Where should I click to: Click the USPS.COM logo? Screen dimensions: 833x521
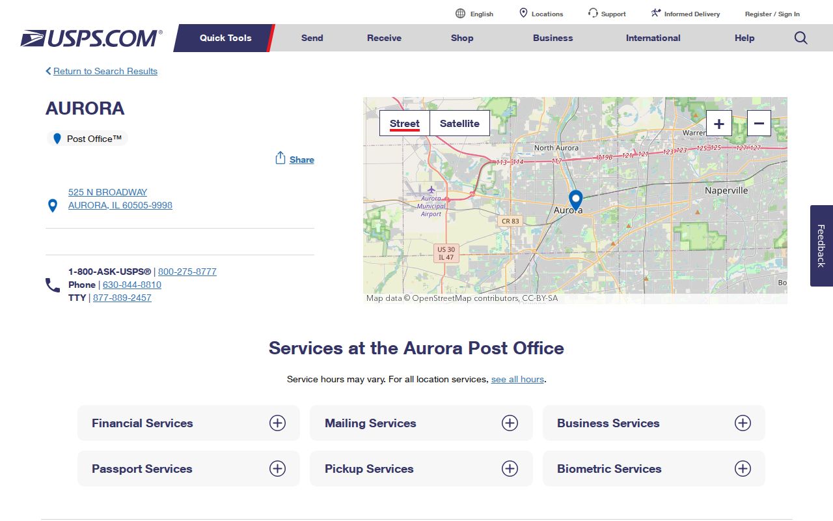tap(91, 38)
